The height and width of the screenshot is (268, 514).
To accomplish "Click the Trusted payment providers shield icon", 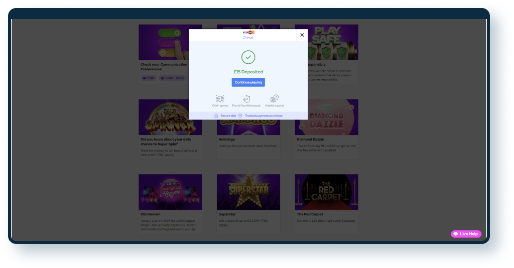I will [x=240, y=116].
